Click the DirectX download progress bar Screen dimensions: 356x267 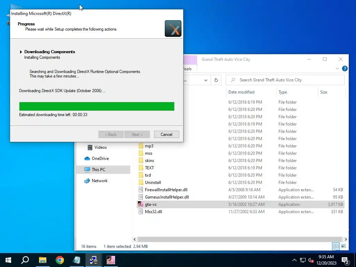[97, 106]
